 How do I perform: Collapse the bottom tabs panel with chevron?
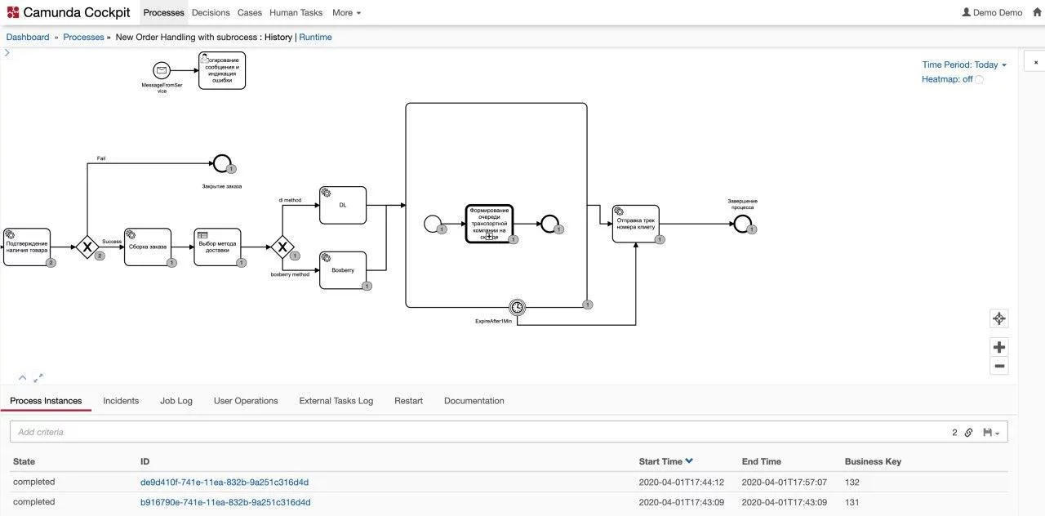(x=22, y=378)
